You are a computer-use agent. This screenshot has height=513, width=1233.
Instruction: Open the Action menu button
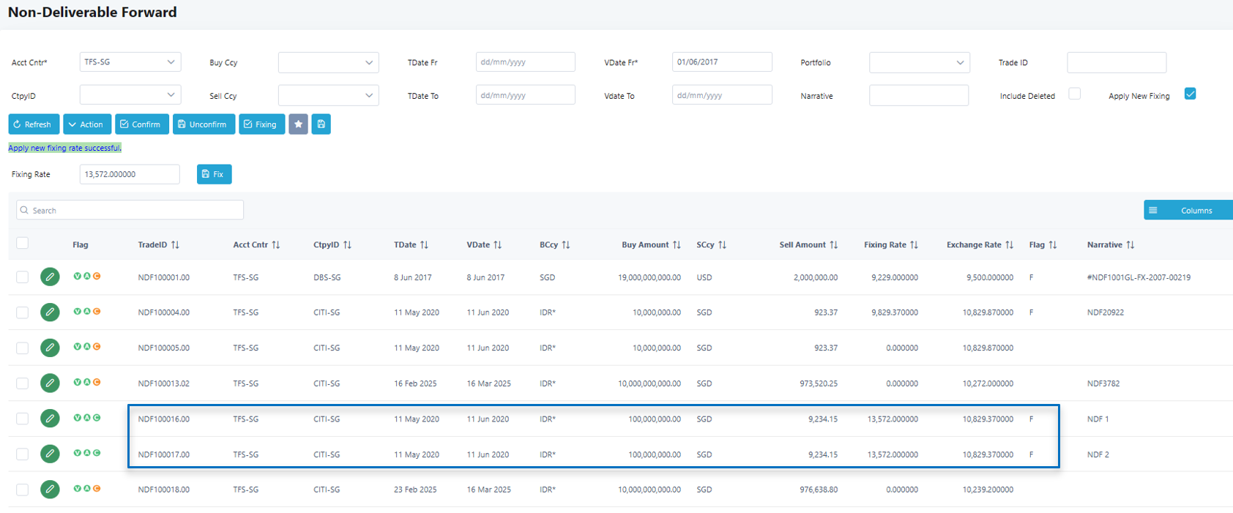click(x=87, y=124)
